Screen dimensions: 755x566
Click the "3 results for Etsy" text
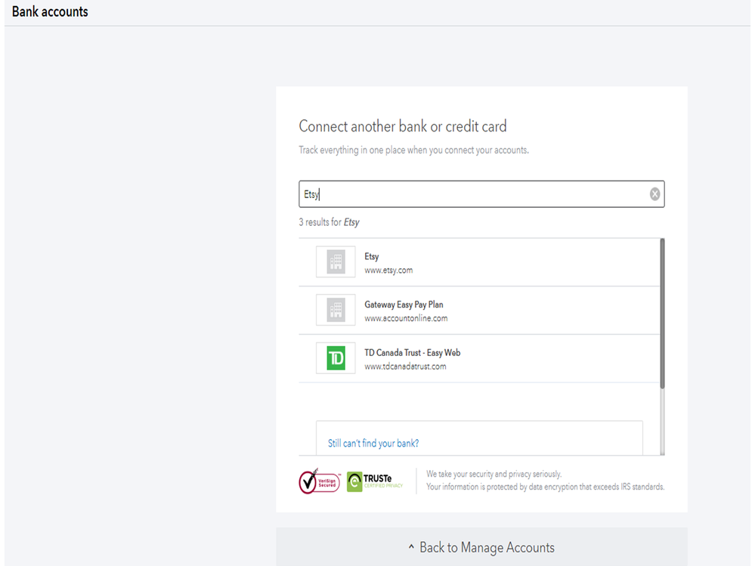(x=329, y=222)
